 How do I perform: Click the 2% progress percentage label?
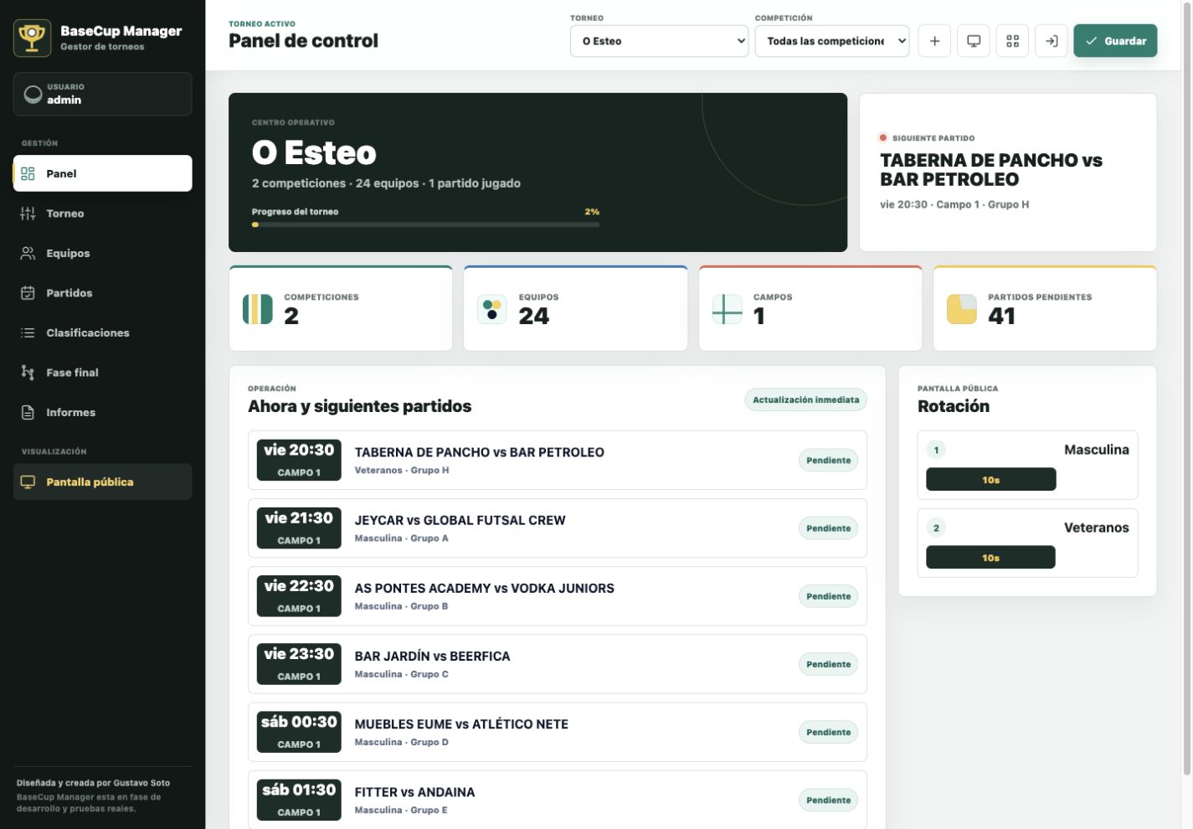pos(592,212)
